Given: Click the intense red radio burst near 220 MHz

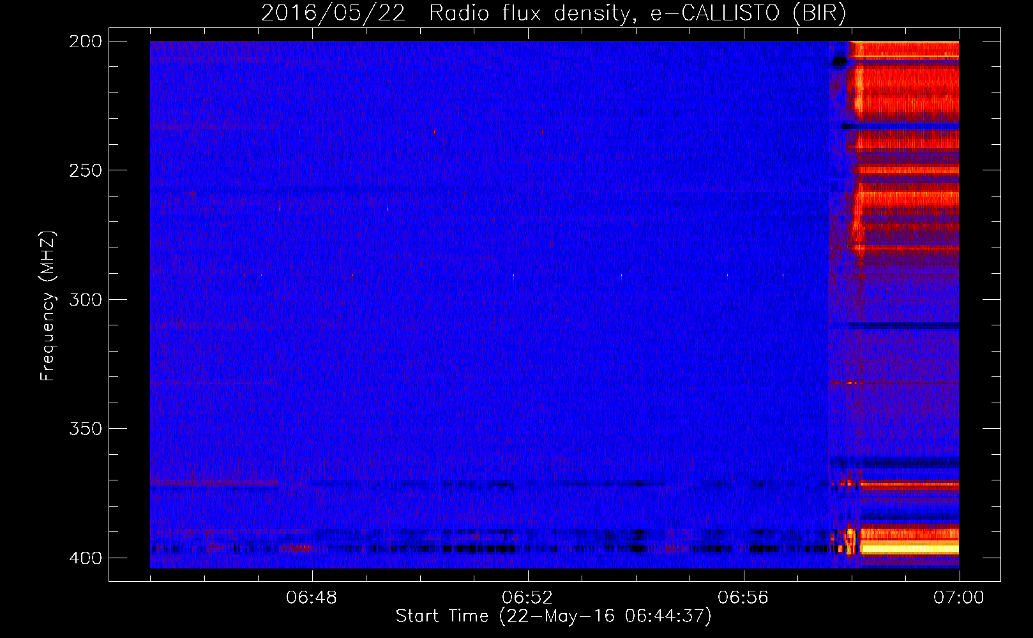Looking at the screenshot, I should click(907, 93).
